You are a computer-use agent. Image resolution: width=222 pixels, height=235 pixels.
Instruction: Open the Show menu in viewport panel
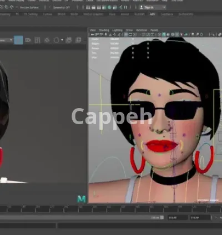[129, 30]
